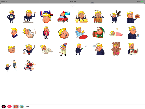Select the RAWR teddy bear costume sticker
145x109 pixels.
pyautogui.click(x=116, y=49)
